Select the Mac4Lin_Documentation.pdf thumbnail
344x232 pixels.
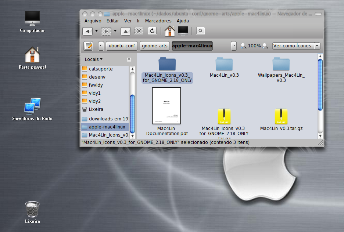[x=166, y=106]
